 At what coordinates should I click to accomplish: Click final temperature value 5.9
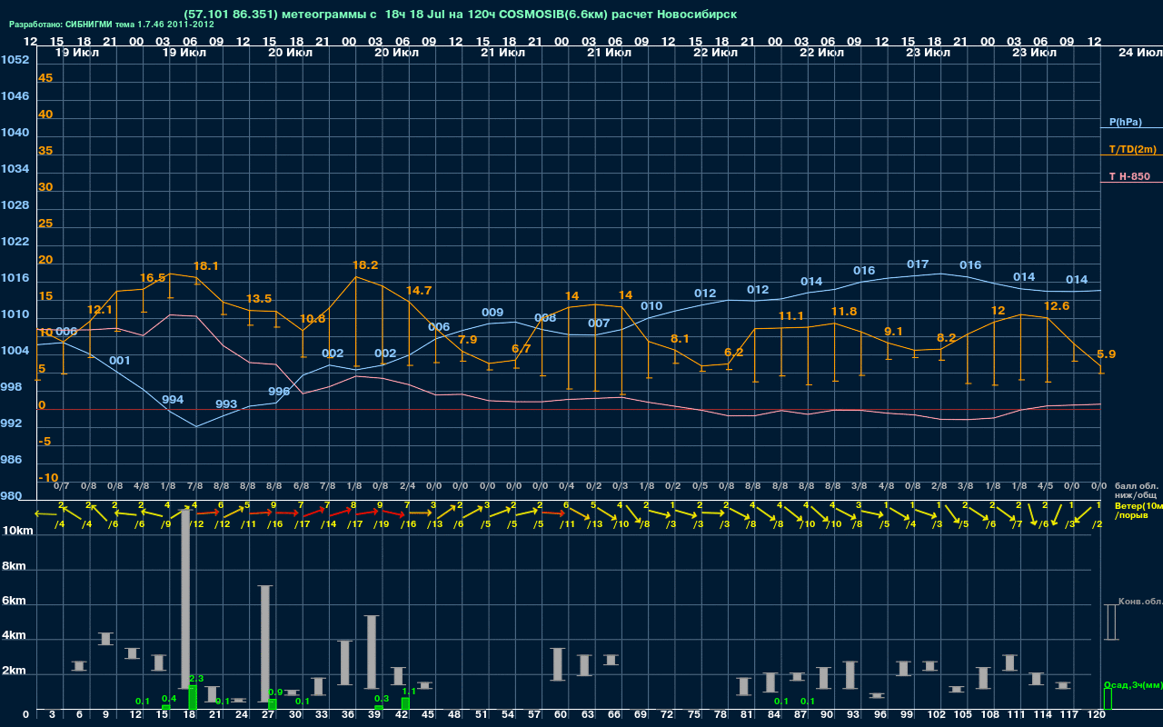pyautogui.click(x=1106, y=354)
